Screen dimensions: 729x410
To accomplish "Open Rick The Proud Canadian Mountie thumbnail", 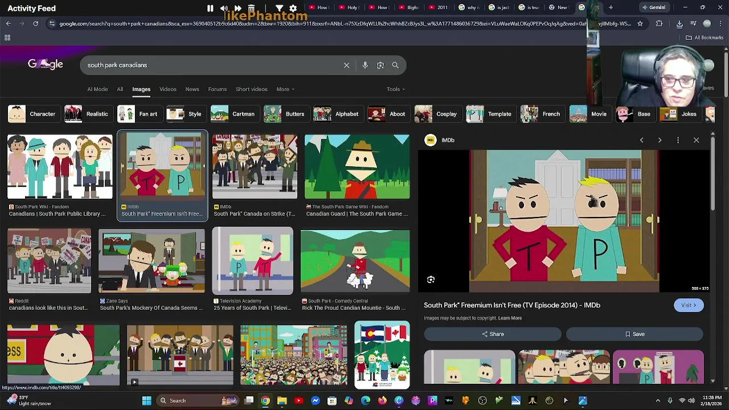I will (x=355, y=261).
